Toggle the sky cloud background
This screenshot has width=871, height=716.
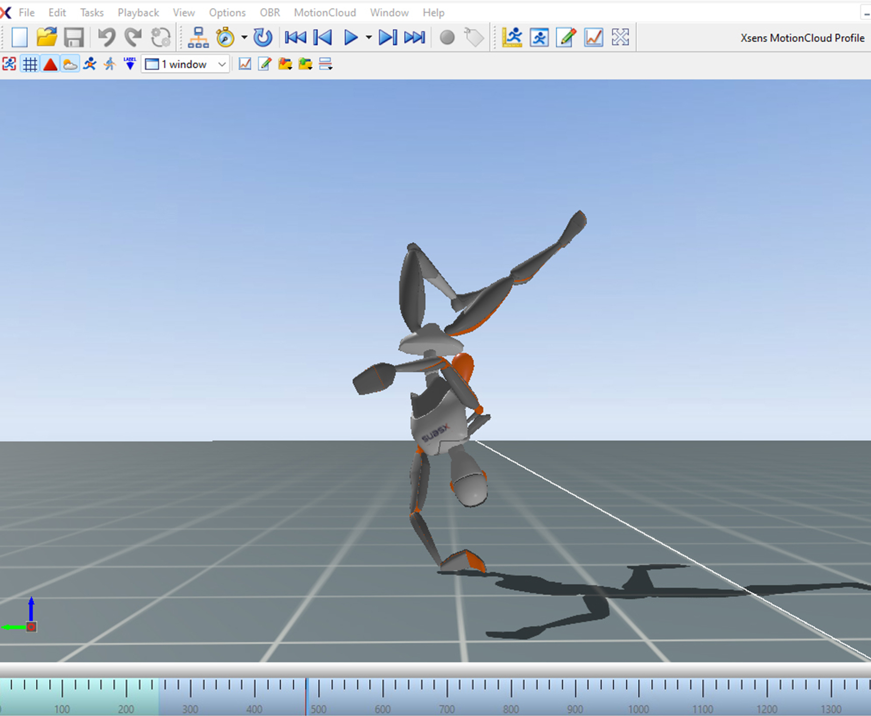pos(70,64)
